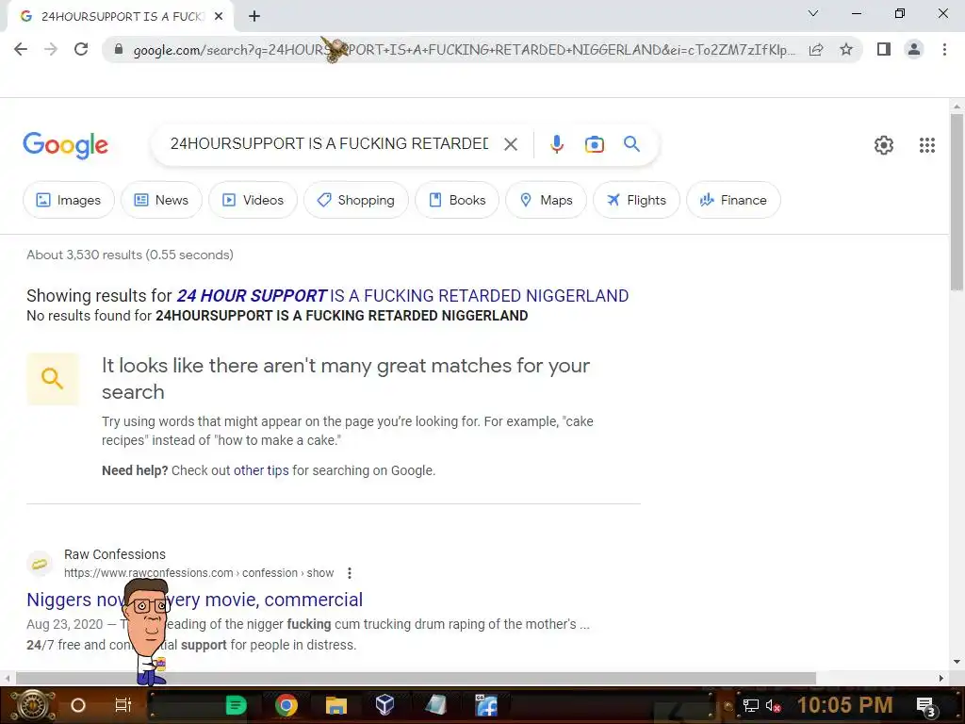This screenshot has height=724, width=965.
Task: Open the three-dot menu beside rawconfessions URL
Action: point(350,573)
